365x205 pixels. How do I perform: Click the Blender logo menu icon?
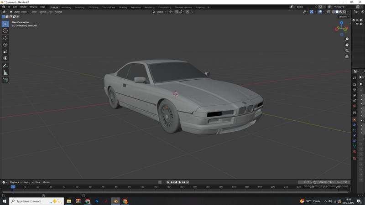click(x=3, y=7)
